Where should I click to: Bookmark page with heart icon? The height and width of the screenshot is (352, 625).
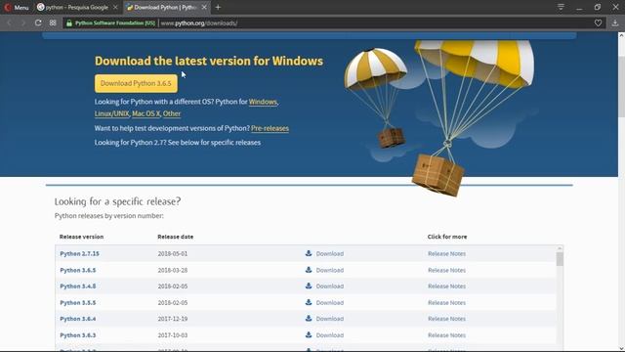[x=598, y=23]
